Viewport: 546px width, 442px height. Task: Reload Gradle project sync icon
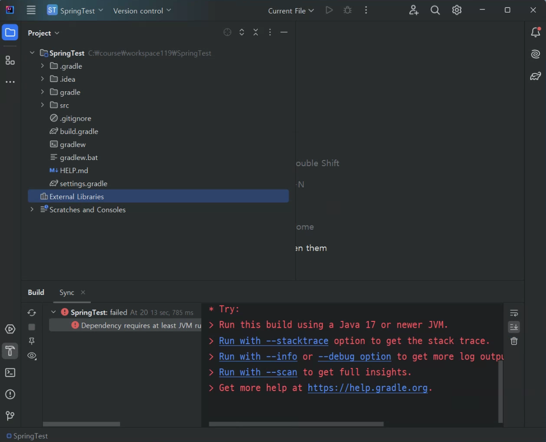(32, 313)
